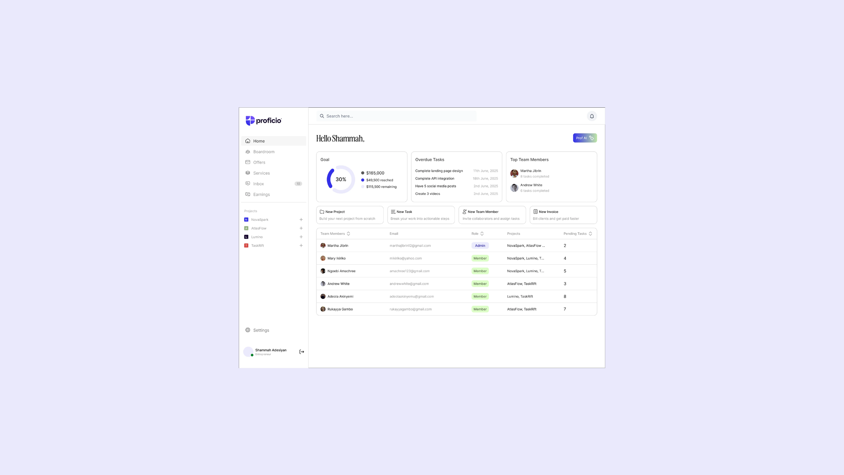
Task: Sort table by Role column arrows
Action: pos(482,234)
